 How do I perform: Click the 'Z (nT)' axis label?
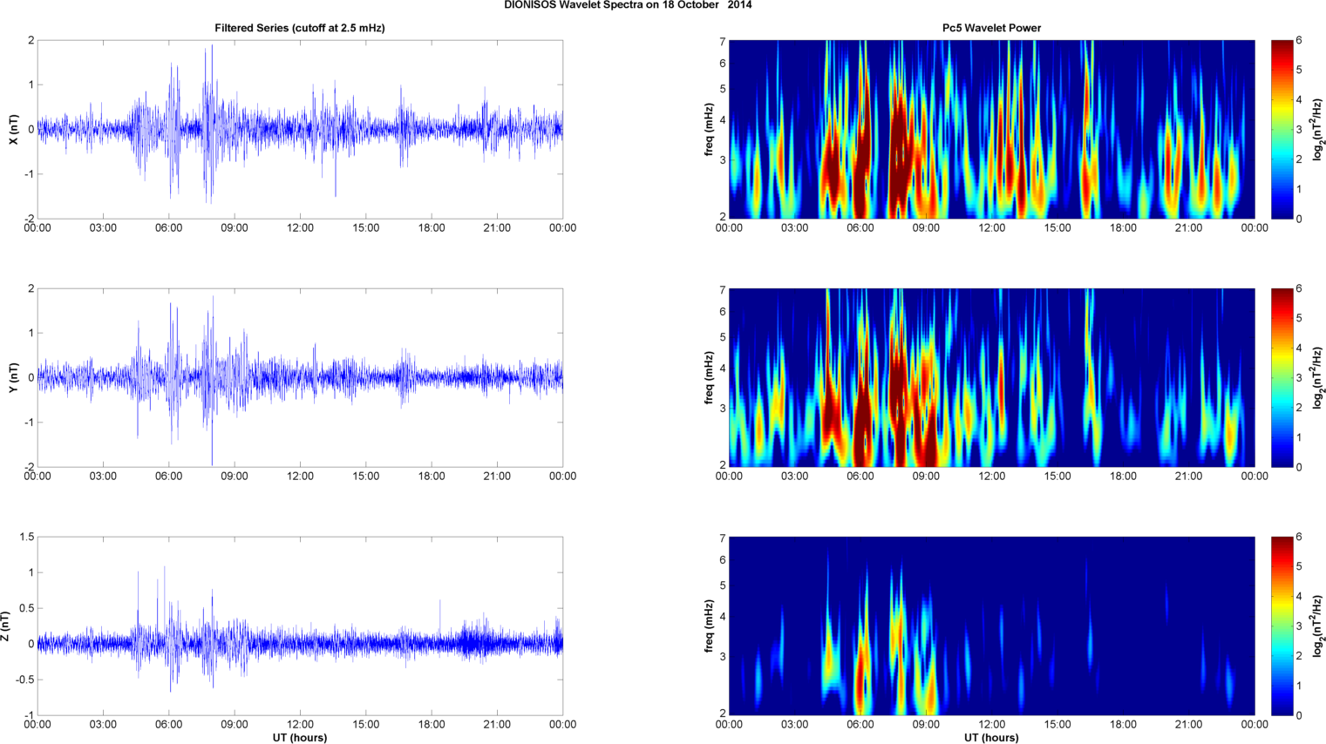point(6,626)
